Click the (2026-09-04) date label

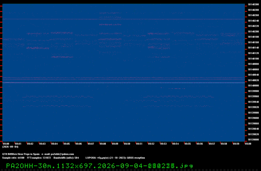click(x=10, y=147)
